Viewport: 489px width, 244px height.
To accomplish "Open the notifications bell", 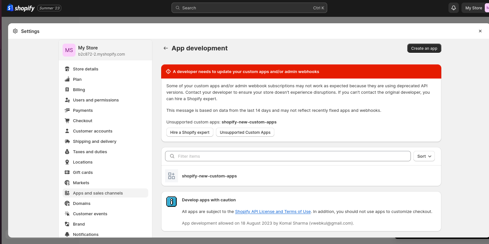I will pos(454,8).
